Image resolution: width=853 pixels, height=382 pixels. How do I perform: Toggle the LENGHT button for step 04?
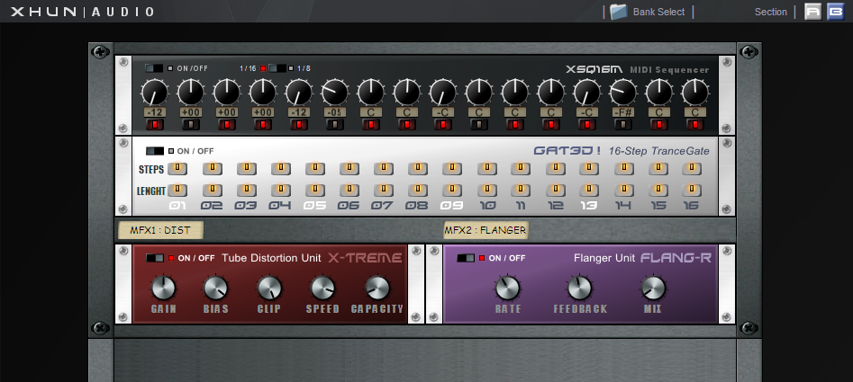281,191
